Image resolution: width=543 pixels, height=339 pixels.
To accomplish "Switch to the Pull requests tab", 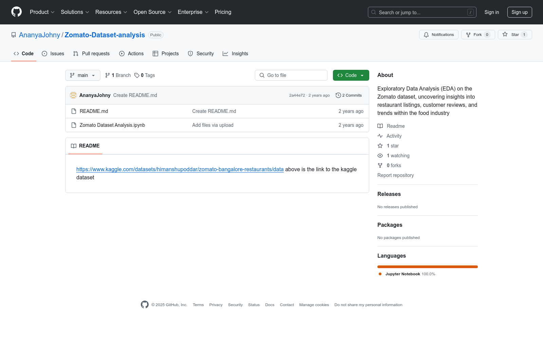I will 91,54.
